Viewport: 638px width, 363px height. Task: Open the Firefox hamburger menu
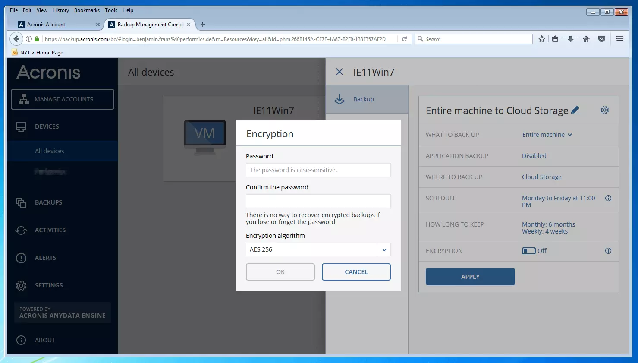(620, 39)
